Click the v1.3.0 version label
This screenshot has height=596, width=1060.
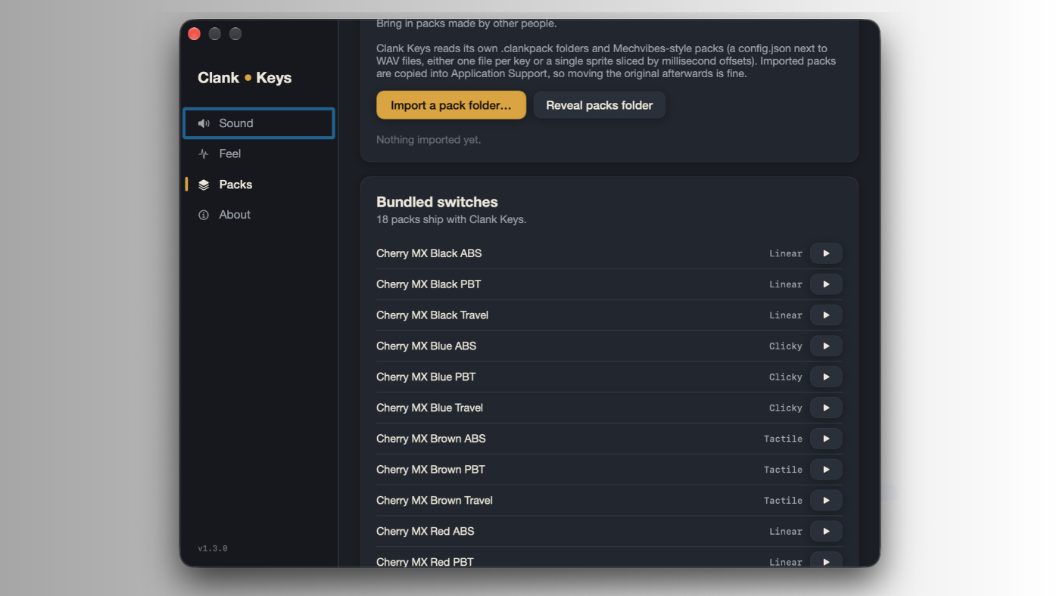point(213,548)
